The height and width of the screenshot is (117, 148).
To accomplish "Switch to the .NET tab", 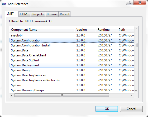I will [12, 14].
